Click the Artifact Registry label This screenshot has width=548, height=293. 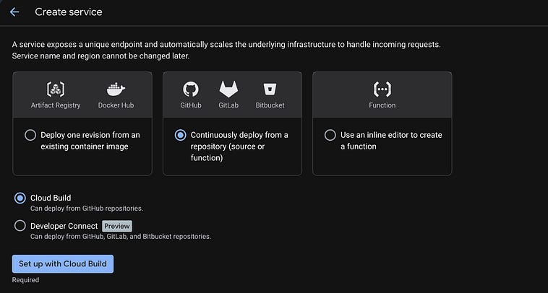(56, 105)
